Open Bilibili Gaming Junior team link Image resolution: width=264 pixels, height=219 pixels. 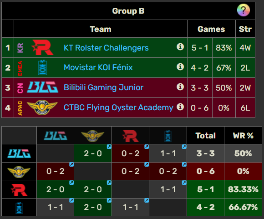click(x=103, y=87)
